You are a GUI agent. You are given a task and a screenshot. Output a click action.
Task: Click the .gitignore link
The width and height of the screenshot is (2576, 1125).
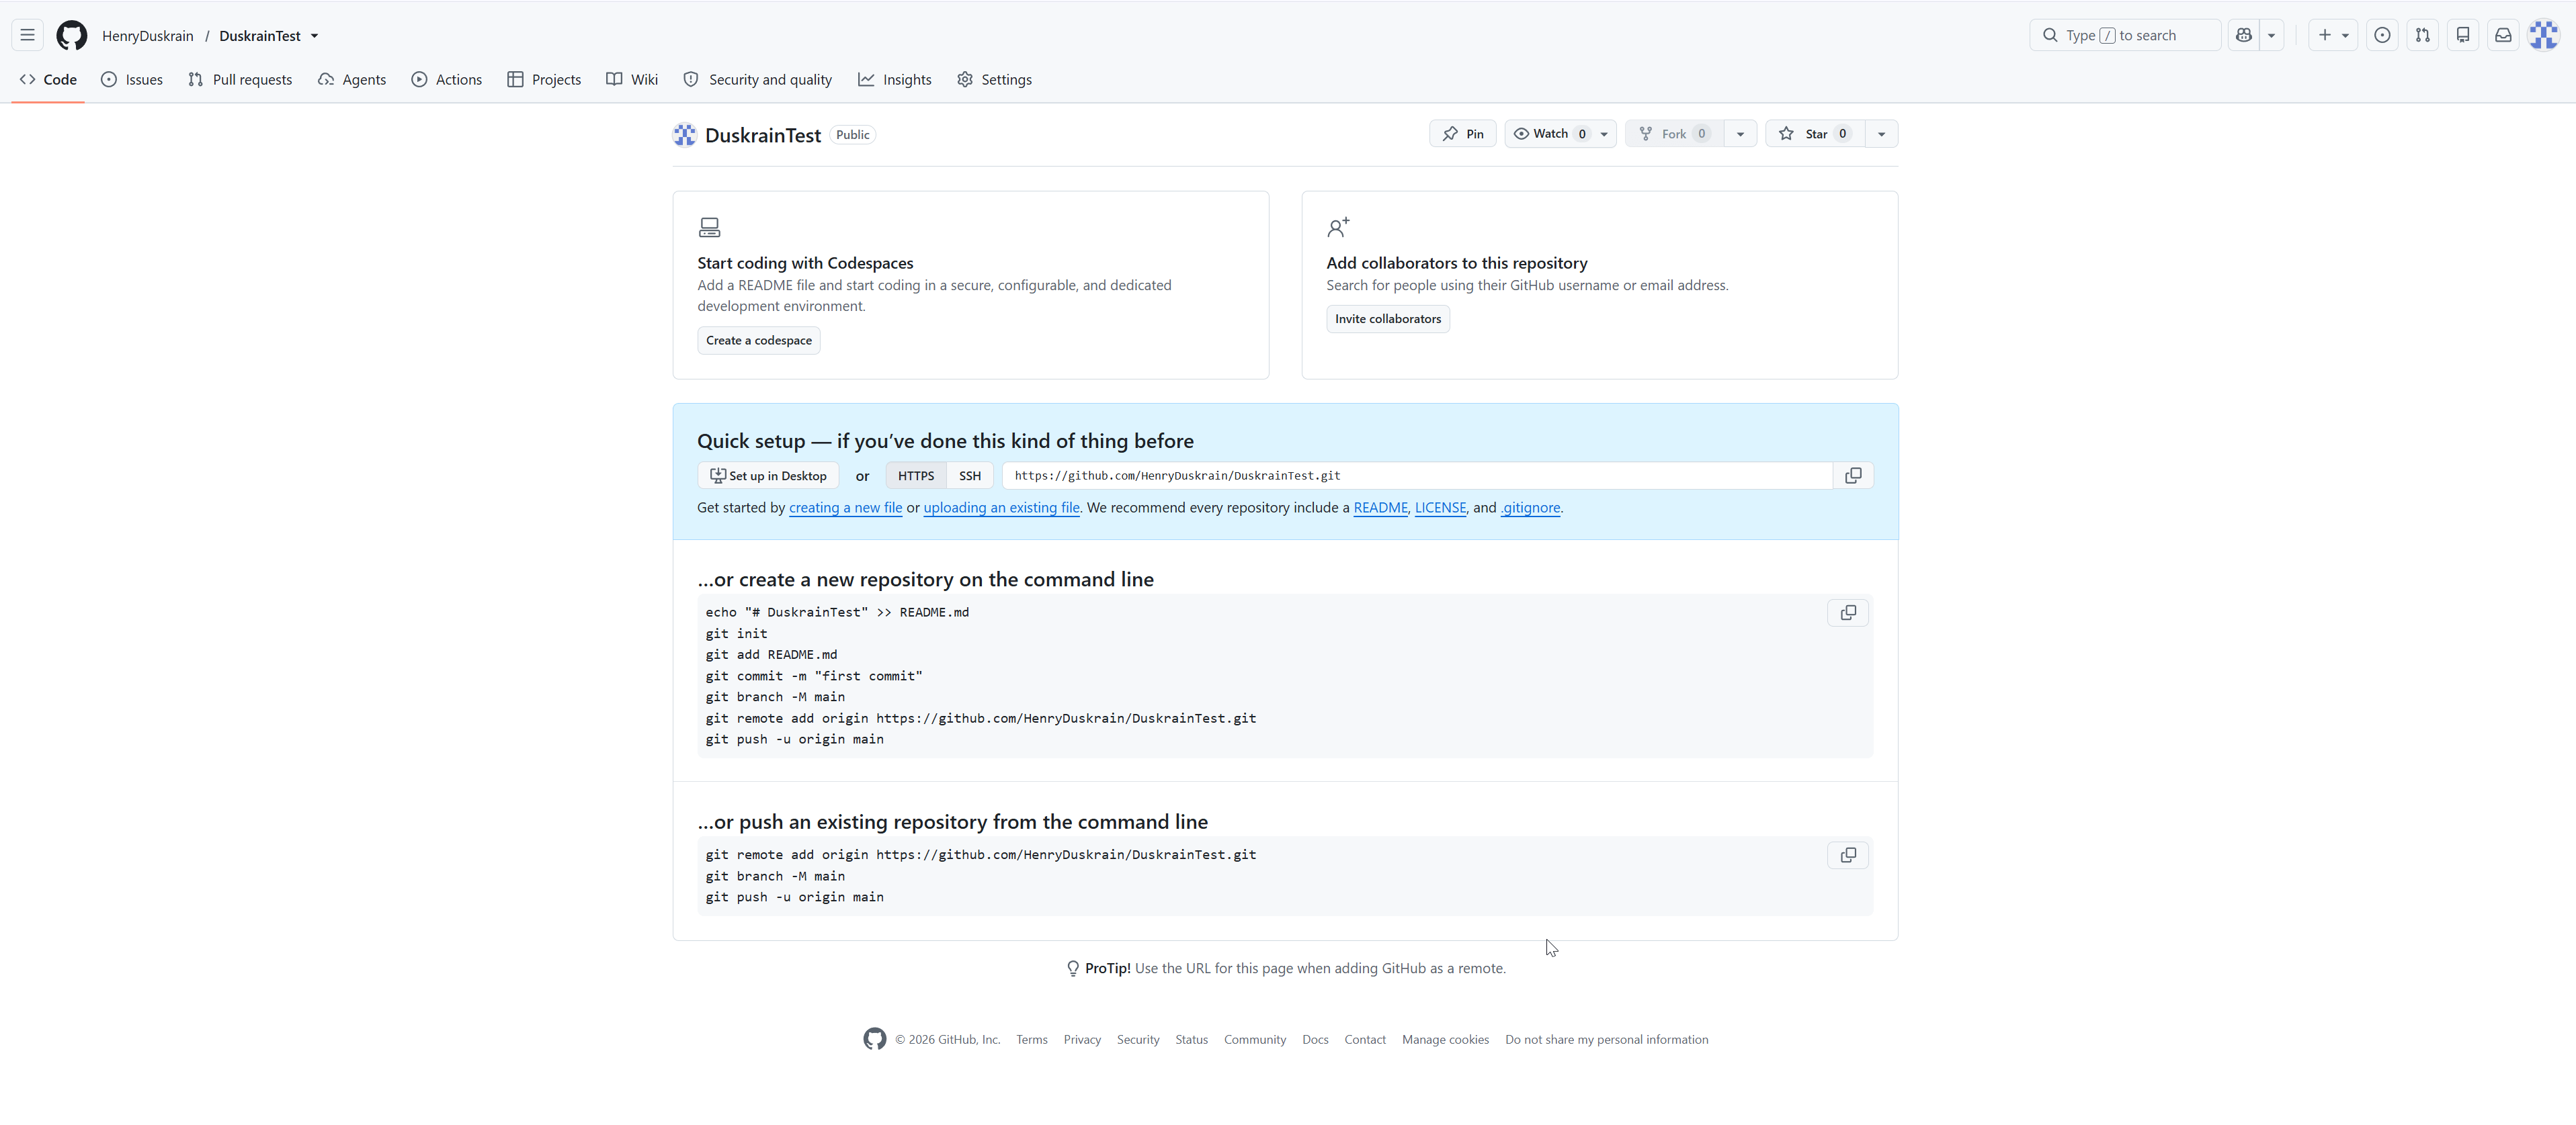(1530, 508)
